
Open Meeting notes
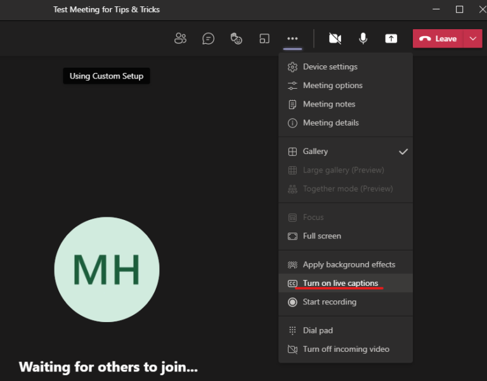pyautogui.click(x=346, y=104)
